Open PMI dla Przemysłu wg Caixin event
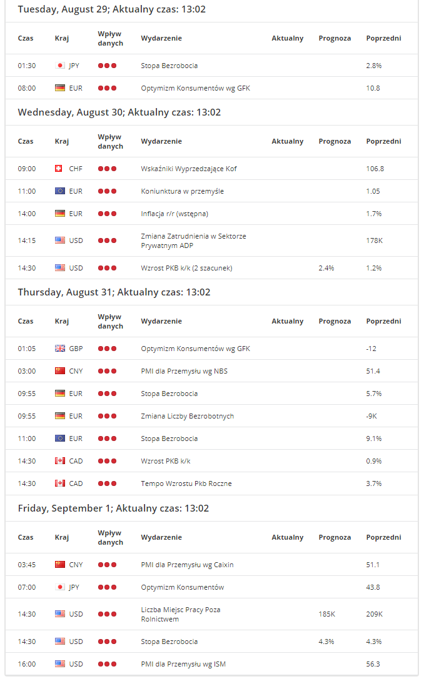Image resolution: width=424 pixels, height=679 pixels. point(187,565)
